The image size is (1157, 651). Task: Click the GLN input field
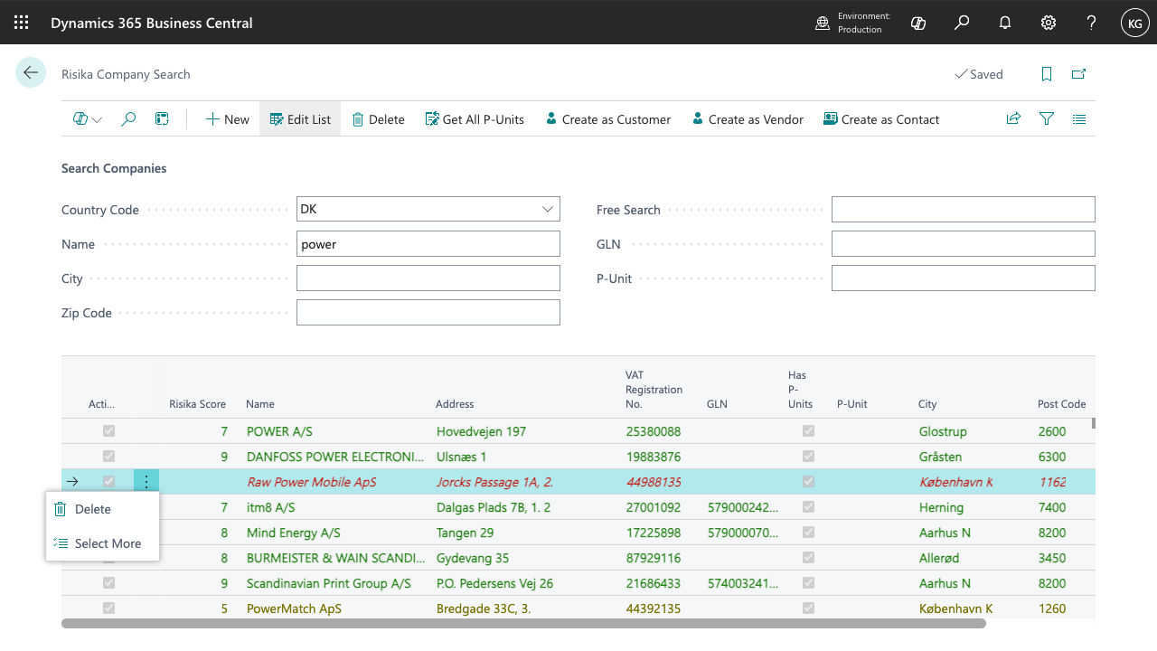coord(964,243)
